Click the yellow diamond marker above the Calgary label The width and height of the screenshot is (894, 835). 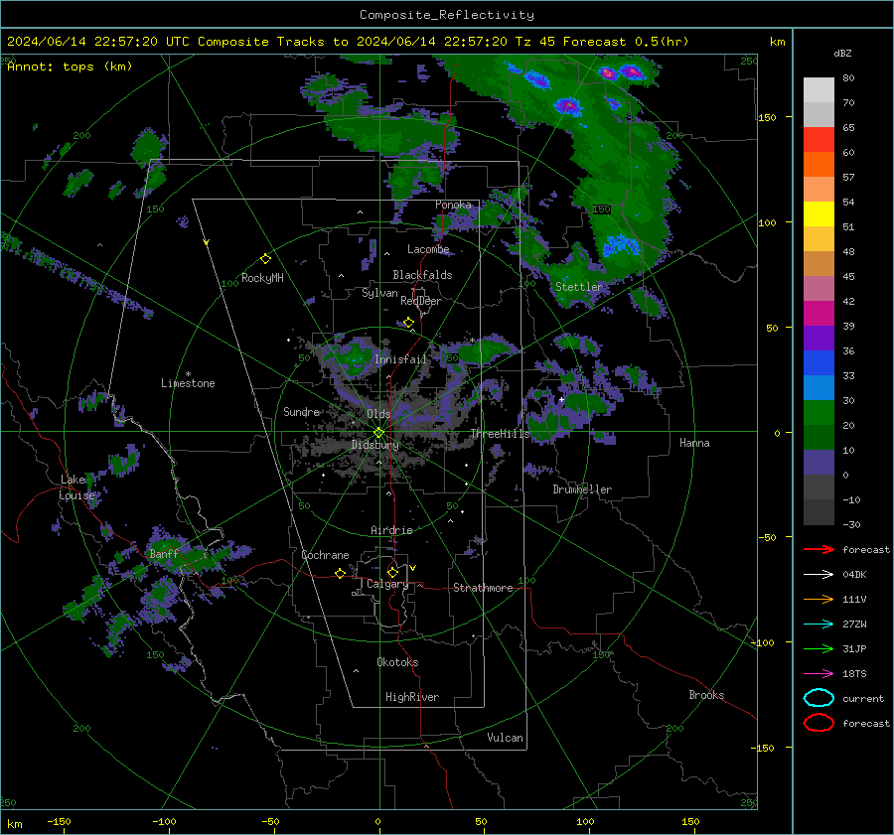[x=392, y=572]
